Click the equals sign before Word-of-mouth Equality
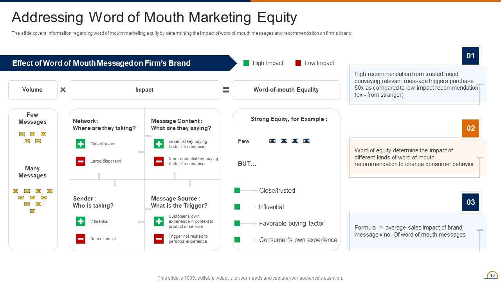501x282 pixels. coord(226,90)
